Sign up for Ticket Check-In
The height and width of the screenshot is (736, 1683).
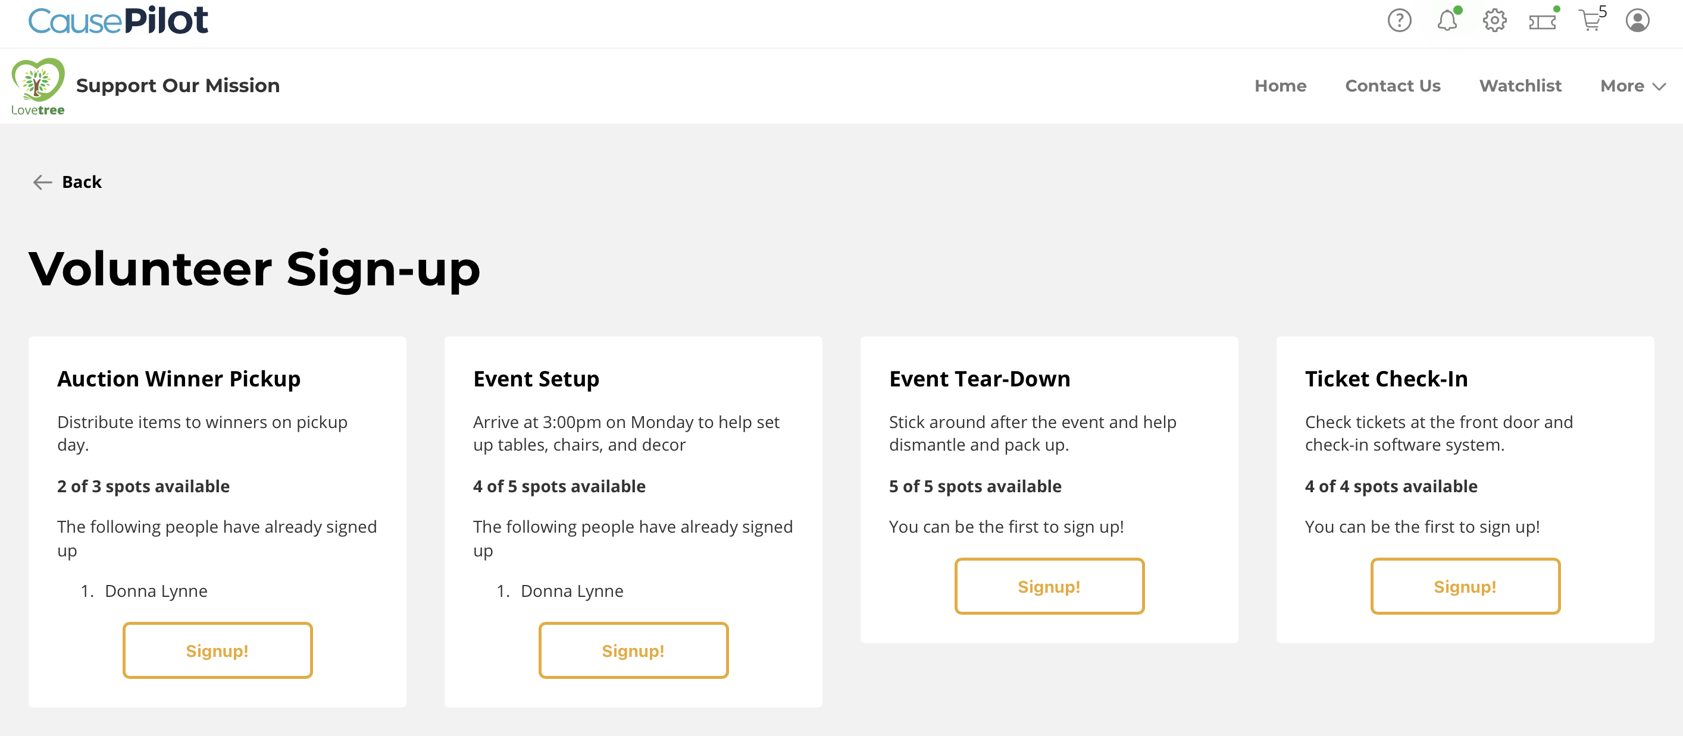(1464, 586)
